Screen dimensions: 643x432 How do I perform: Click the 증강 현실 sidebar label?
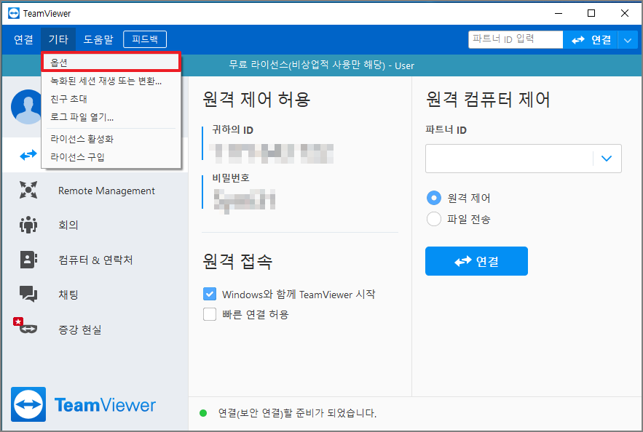[x=80, y=329]
